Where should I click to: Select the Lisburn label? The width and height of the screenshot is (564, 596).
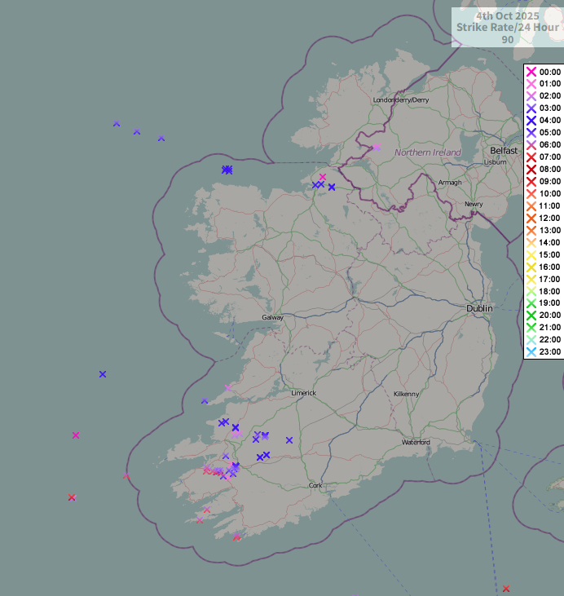[496, 162]
